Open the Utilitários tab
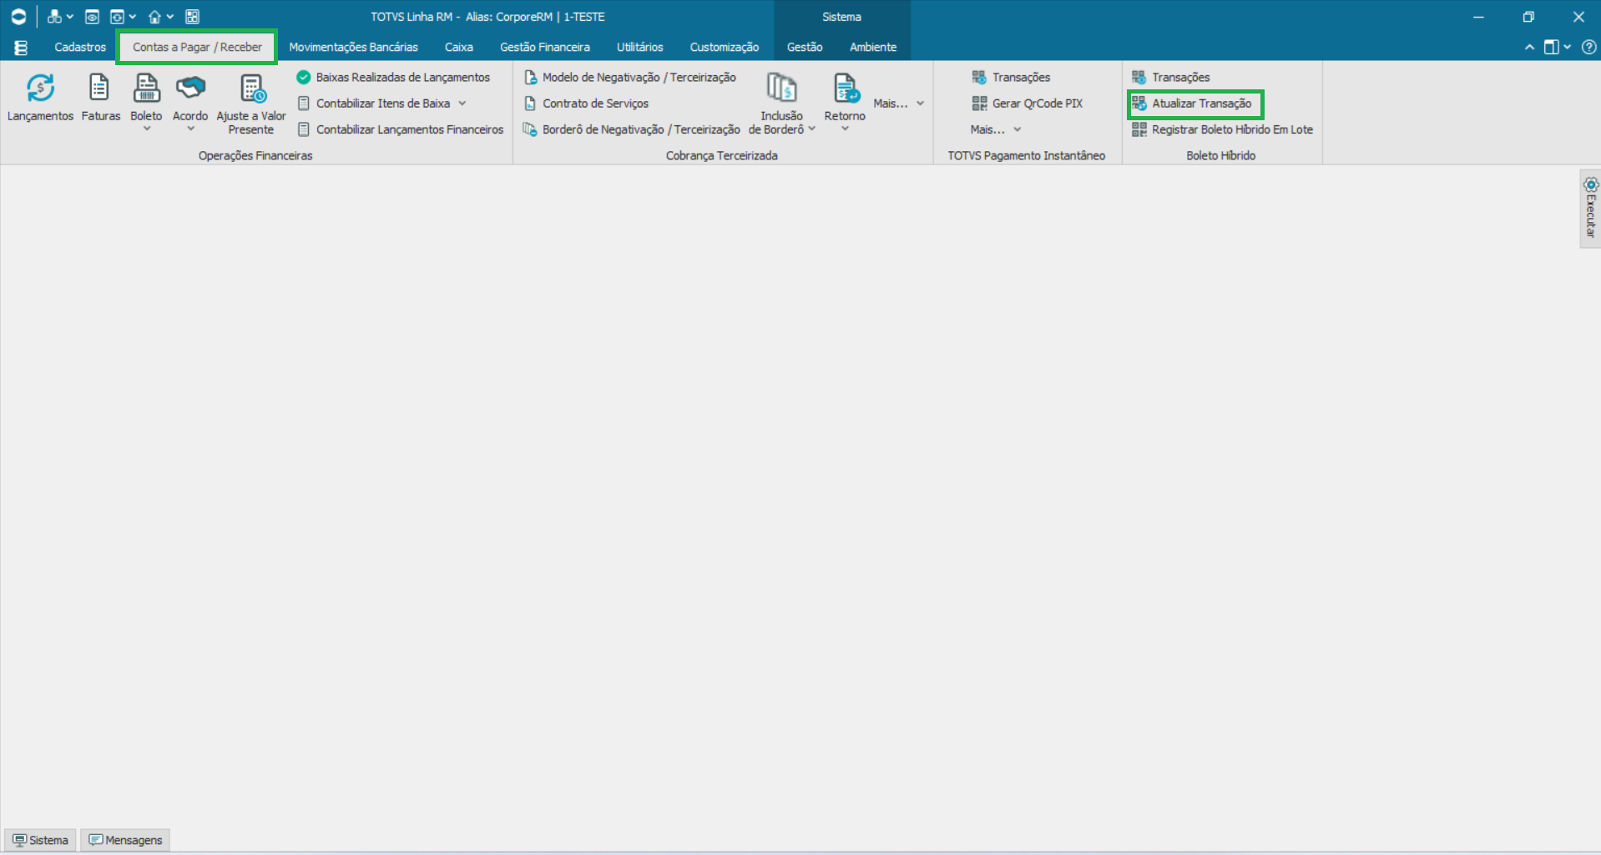The width and height of the screenshot is (1601, 855). click(640, 47)
